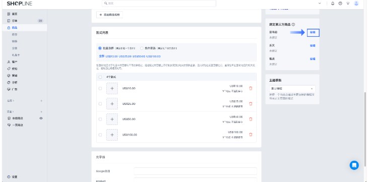Open the notifications bell
This screenshot has width=368, height=182.
pyautogui.click(x=333, y=4)
